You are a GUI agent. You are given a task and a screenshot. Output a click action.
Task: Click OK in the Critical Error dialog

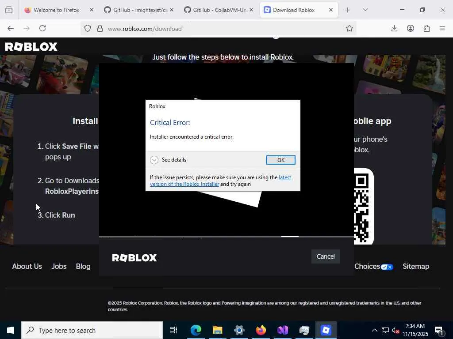(280, 160)
